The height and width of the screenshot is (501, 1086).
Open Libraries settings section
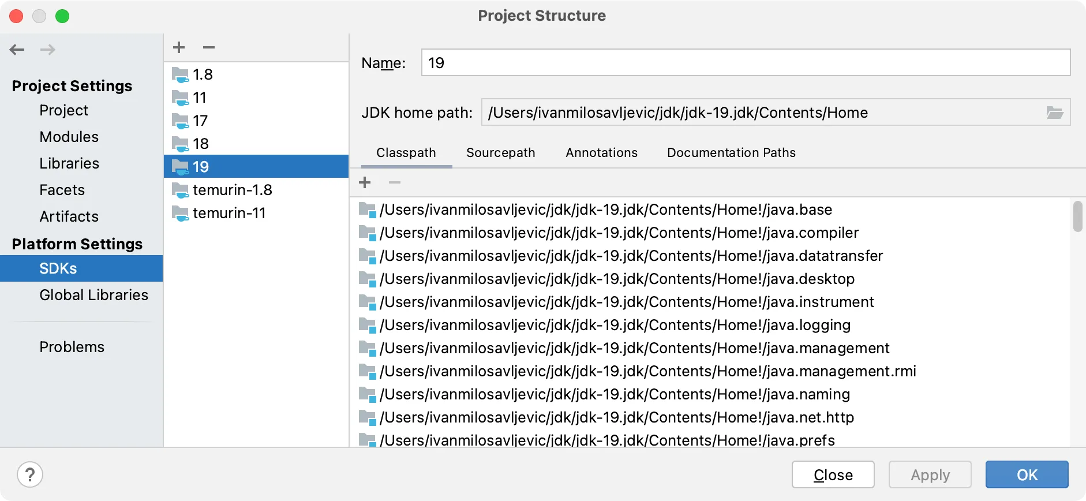point(81,163)
